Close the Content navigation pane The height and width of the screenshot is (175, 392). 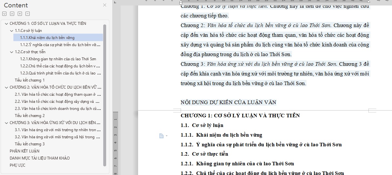pos(105,5)
